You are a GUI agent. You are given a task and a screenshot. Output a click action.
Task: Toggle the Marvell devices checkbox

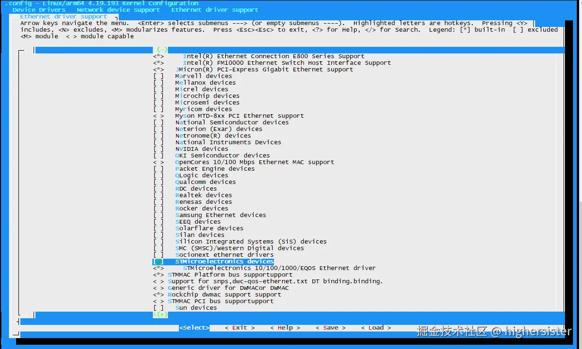[159, 76]
